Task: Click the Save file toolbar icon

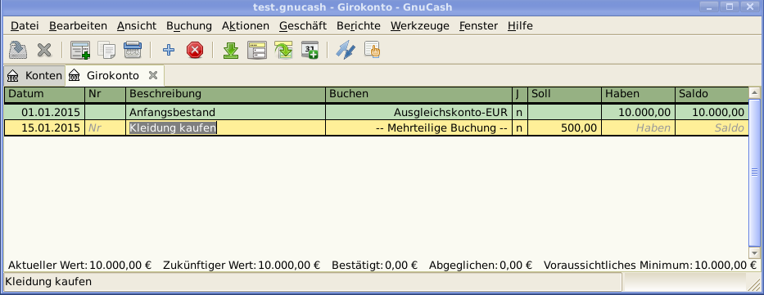Action: (18, 50)
